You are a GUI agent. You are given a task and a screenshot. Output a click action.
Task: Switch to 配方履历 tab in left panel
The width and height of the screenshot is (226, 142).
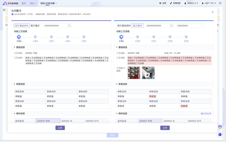35,26
